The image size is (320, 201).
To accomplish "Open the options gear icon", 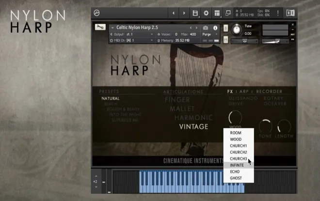I will tap(206, 13).
